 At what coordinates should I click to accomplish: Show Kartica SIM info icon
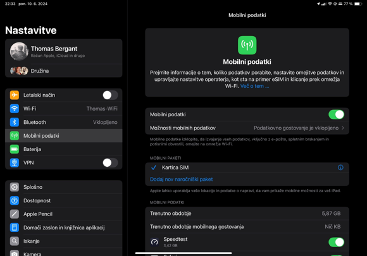pos(340,168)
